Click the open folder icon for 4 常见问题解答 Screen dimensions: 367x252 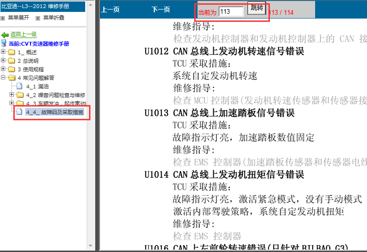[12, 78]
